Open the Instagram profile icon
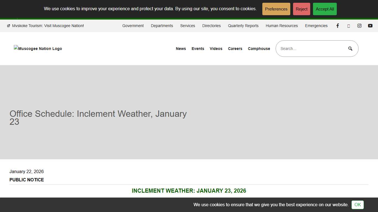Image resolution: width=378 pixels, height=212 pixels. click(x=359, y=26)
